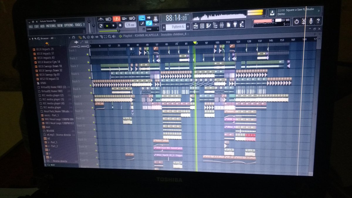
Task: Click the record button
Action: (x=120, y=25)
